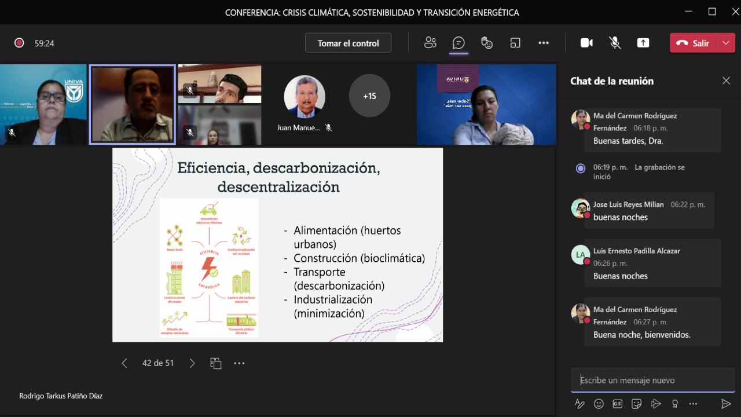
Task: Open slide more options ellipsis
Action: (x=239, y=363)
